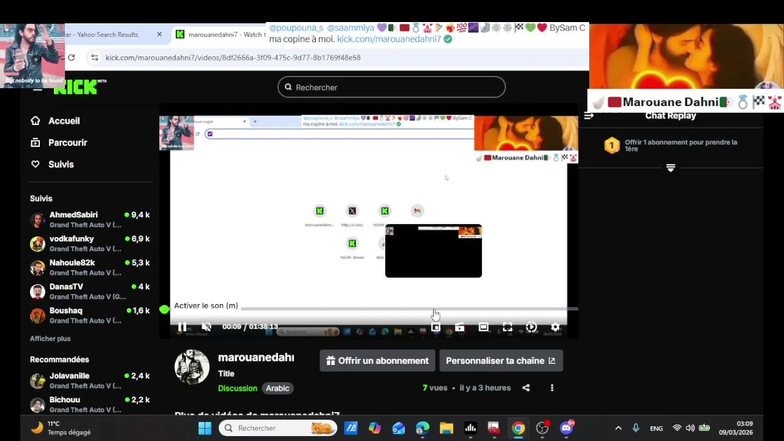Expand the gift leaderboard in chat
Viewport: 784px width, 441px height.
tap(671, 168)
